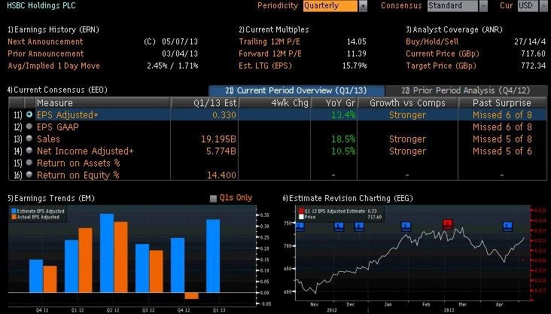Switch to Prior Period Analysis (Q4/12) tab
The image size is (551, 314).
click(466, 90)
